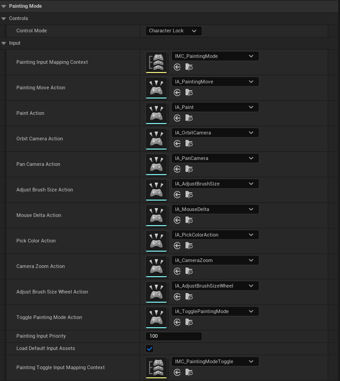Open the IA_MouseDelta asset dropdown
The image size is (340, 381).
click(x=215, y=209)
